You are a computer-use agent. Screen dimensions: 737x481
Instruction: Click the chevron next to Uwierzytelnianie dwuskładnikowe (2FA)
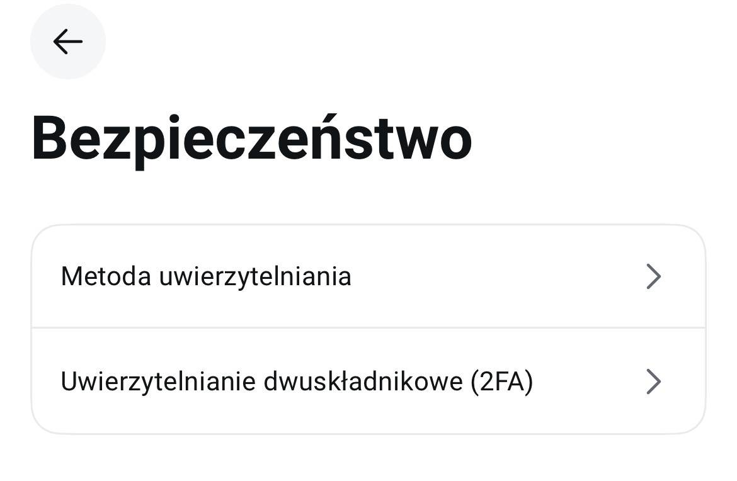tap(654, 382)
